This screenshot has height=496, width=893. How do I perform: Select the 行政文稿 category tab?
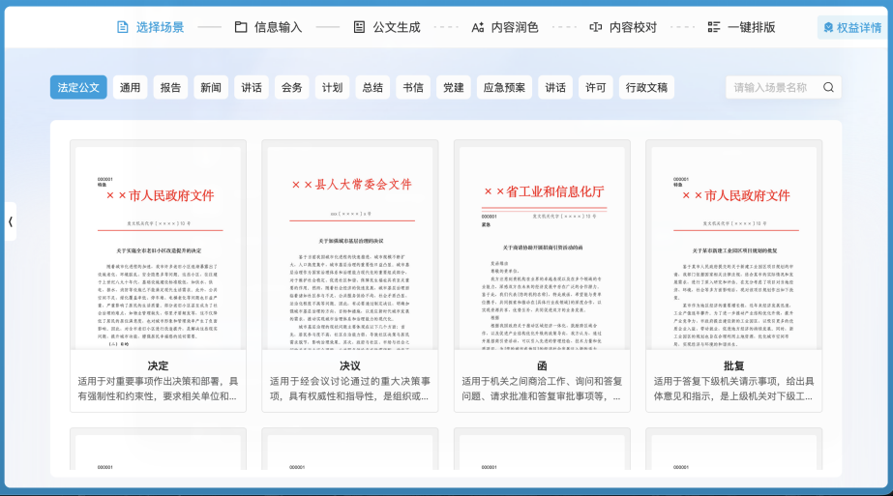click(x=646, y=87)
